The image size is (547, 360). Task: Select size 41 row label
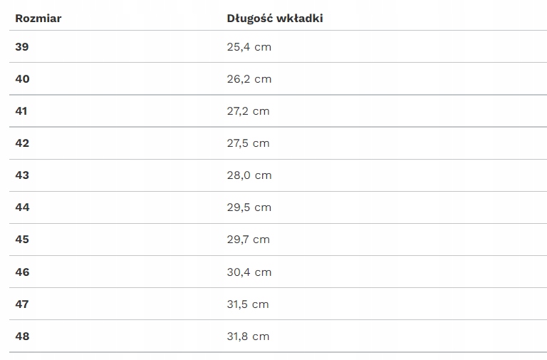21,111
